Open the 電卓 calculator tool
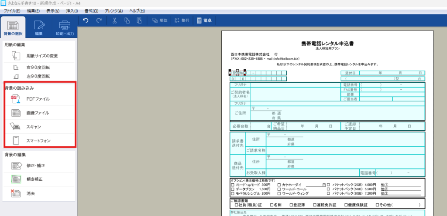447x216 pixels. (x=205, y=20)
